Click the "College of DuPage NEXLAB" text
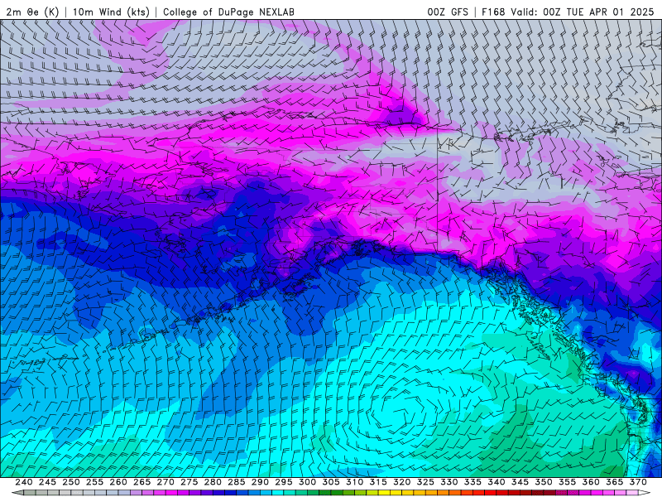The width and height of the screenshot is (662, 497). [x=228, y=12]
